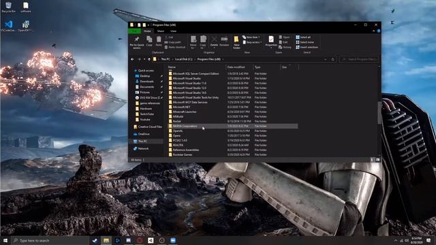Switch to the Share ribbon tab
Viewport: 436px width, 245px height.
coord(161,31)
